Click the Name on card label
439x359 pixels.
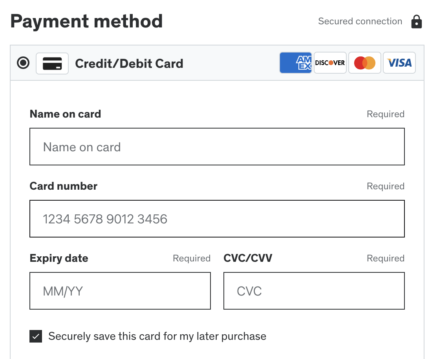[65, 114]
